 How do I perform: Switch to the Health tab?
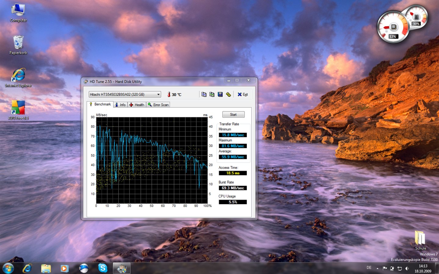[137, 105]
